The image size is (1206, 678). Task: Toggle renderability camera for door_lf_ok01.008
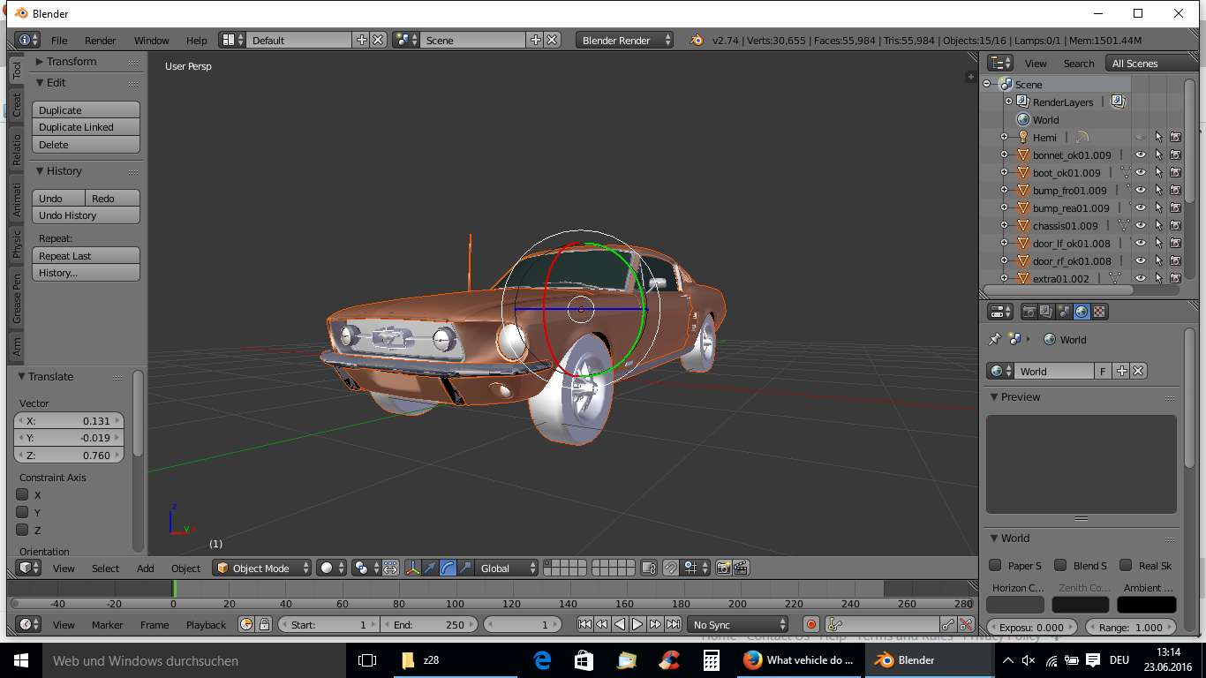coord(1176,243)
